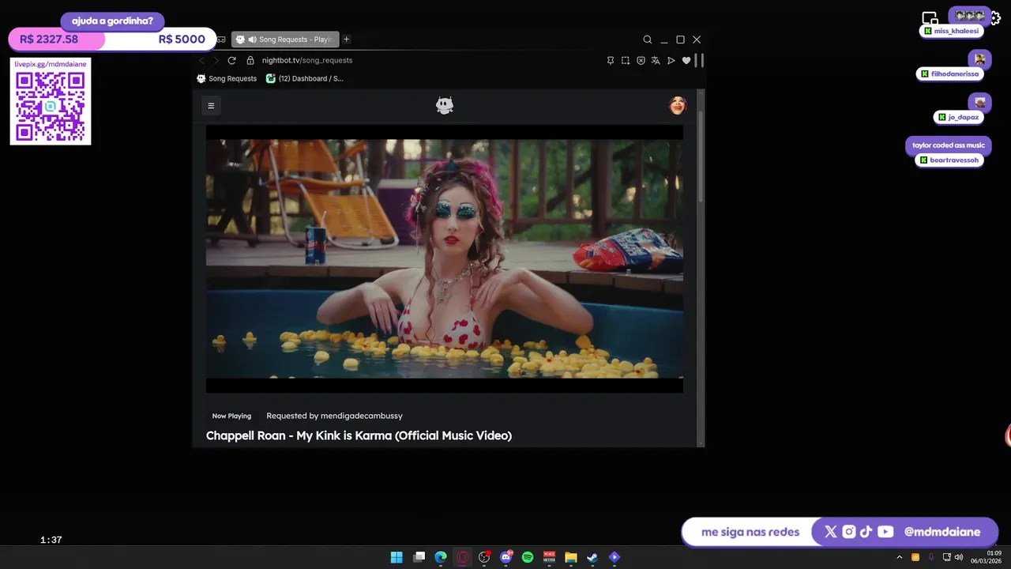Click the R$ 2327.58 donation progress bar

[112, 39]
